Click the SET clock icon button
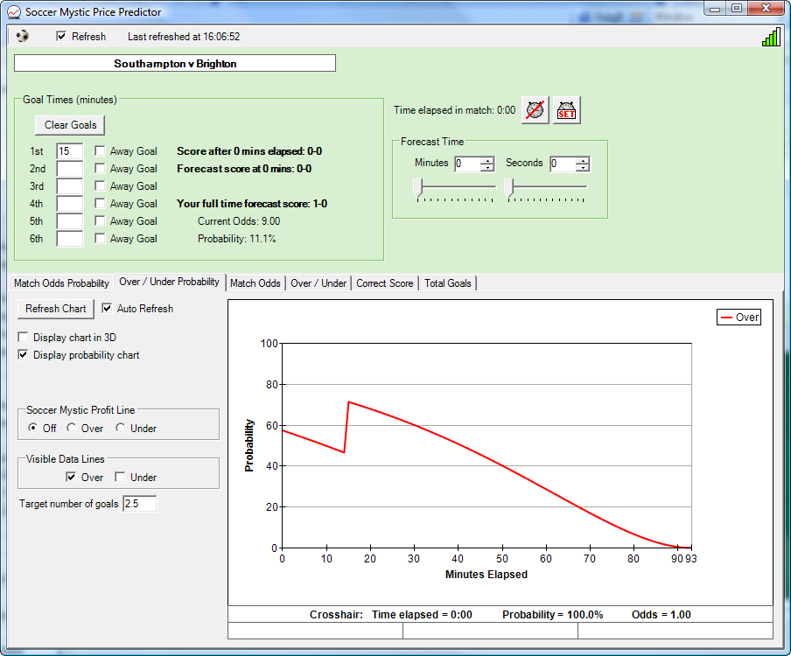Viewport: 791px width, 656px height. [566, 110]
